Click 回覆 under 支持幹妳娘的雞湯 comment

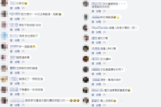[x=17, y=73]
